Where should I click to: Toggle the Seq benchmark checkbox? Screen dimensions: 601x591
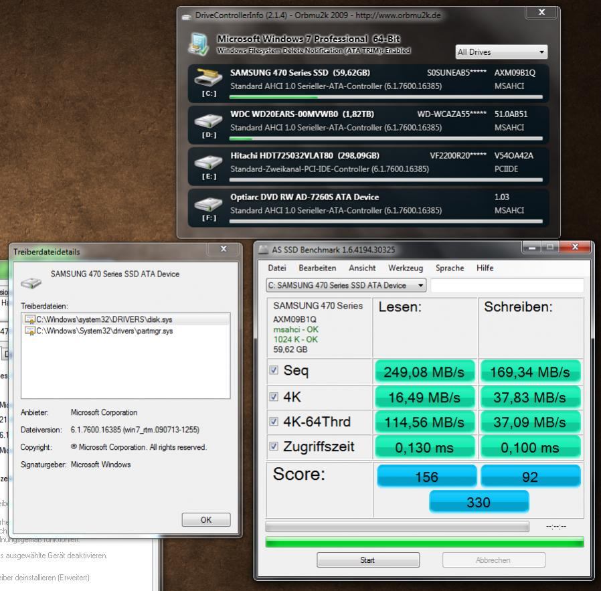tap(274, 370)
